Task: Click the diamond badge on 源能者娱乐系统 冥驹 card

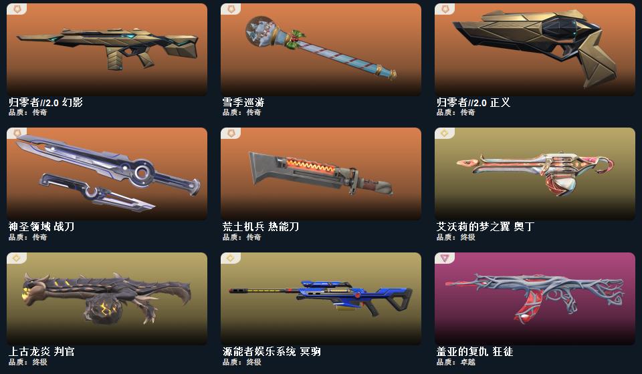Action: [231, 258]
